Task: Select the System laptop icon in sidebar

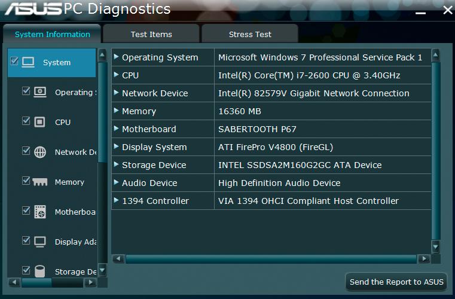Action: click(28, 62)
